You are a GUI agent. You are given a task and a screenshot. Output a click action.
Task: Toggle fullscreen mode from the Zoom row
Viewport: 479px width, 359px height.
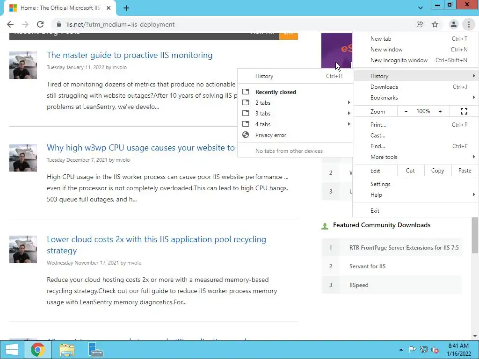point(464,111)
